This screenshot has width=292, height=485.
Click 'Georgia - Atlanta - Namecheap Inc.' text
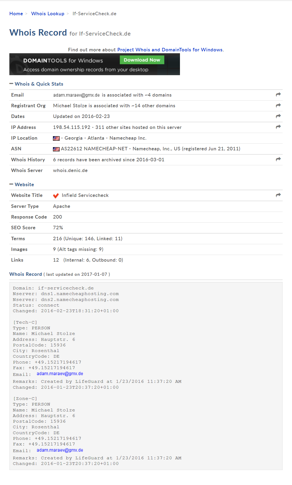[x=105, y=138]
